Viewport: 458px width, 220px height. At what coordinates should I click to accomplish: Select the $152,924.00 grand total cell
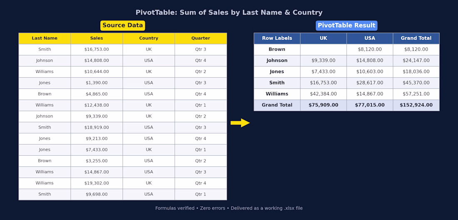click(416, 105)
